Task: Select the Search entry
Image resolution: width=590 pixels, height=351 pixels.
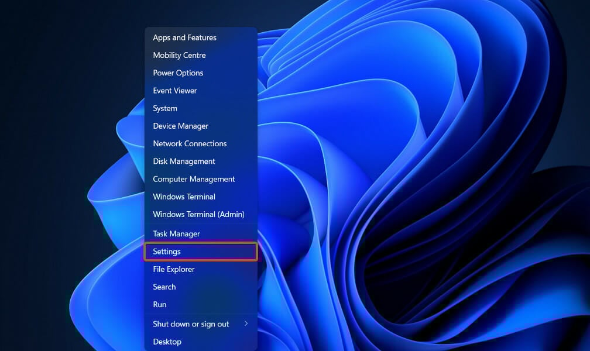Action: pyautogui.click(x=201, y=287)
